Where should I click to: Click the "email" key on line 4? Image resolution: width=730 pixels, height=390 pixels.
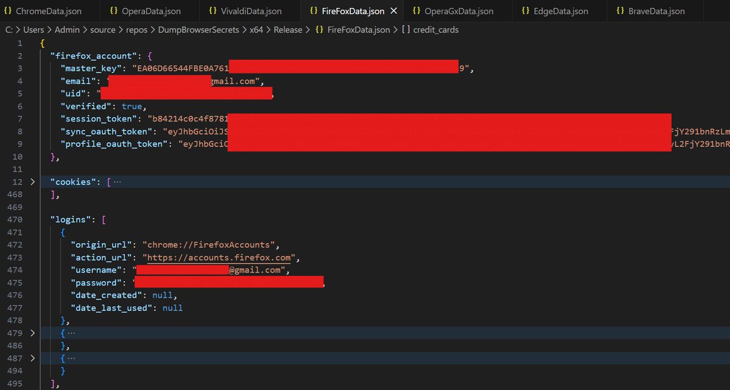coord(79,81)
